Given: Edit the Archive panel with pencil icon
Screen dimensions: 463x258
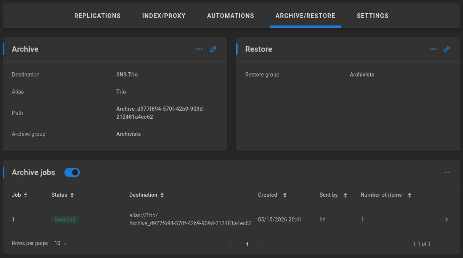Looking at the screenshot, I should pyautogui.click(x=213, y=49).
